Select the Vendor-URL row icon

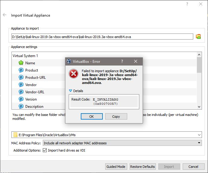[x=21, y=92]
